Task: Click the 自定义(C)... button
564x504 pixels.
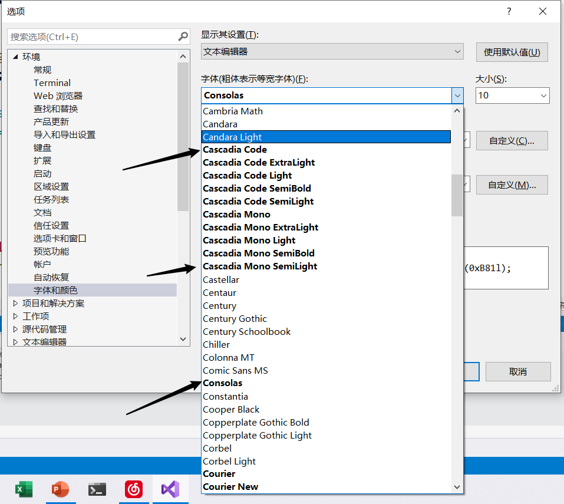Action: coord(512,141)
